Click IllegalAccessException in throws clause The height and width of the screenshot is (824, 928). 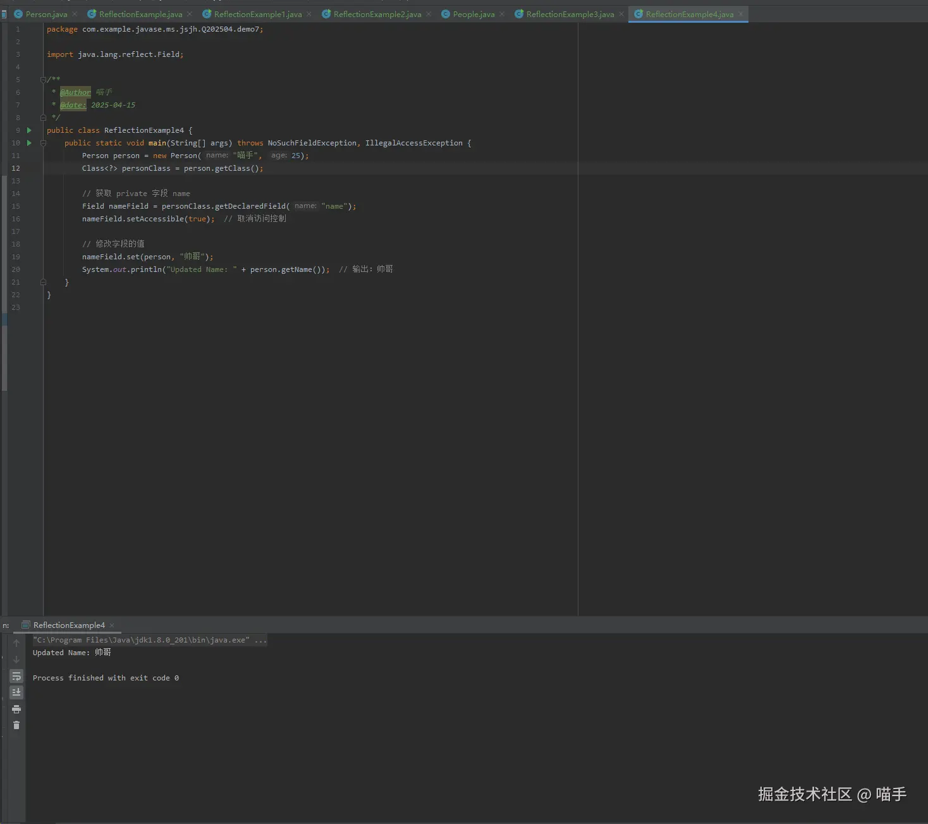(x=414, y=143)
